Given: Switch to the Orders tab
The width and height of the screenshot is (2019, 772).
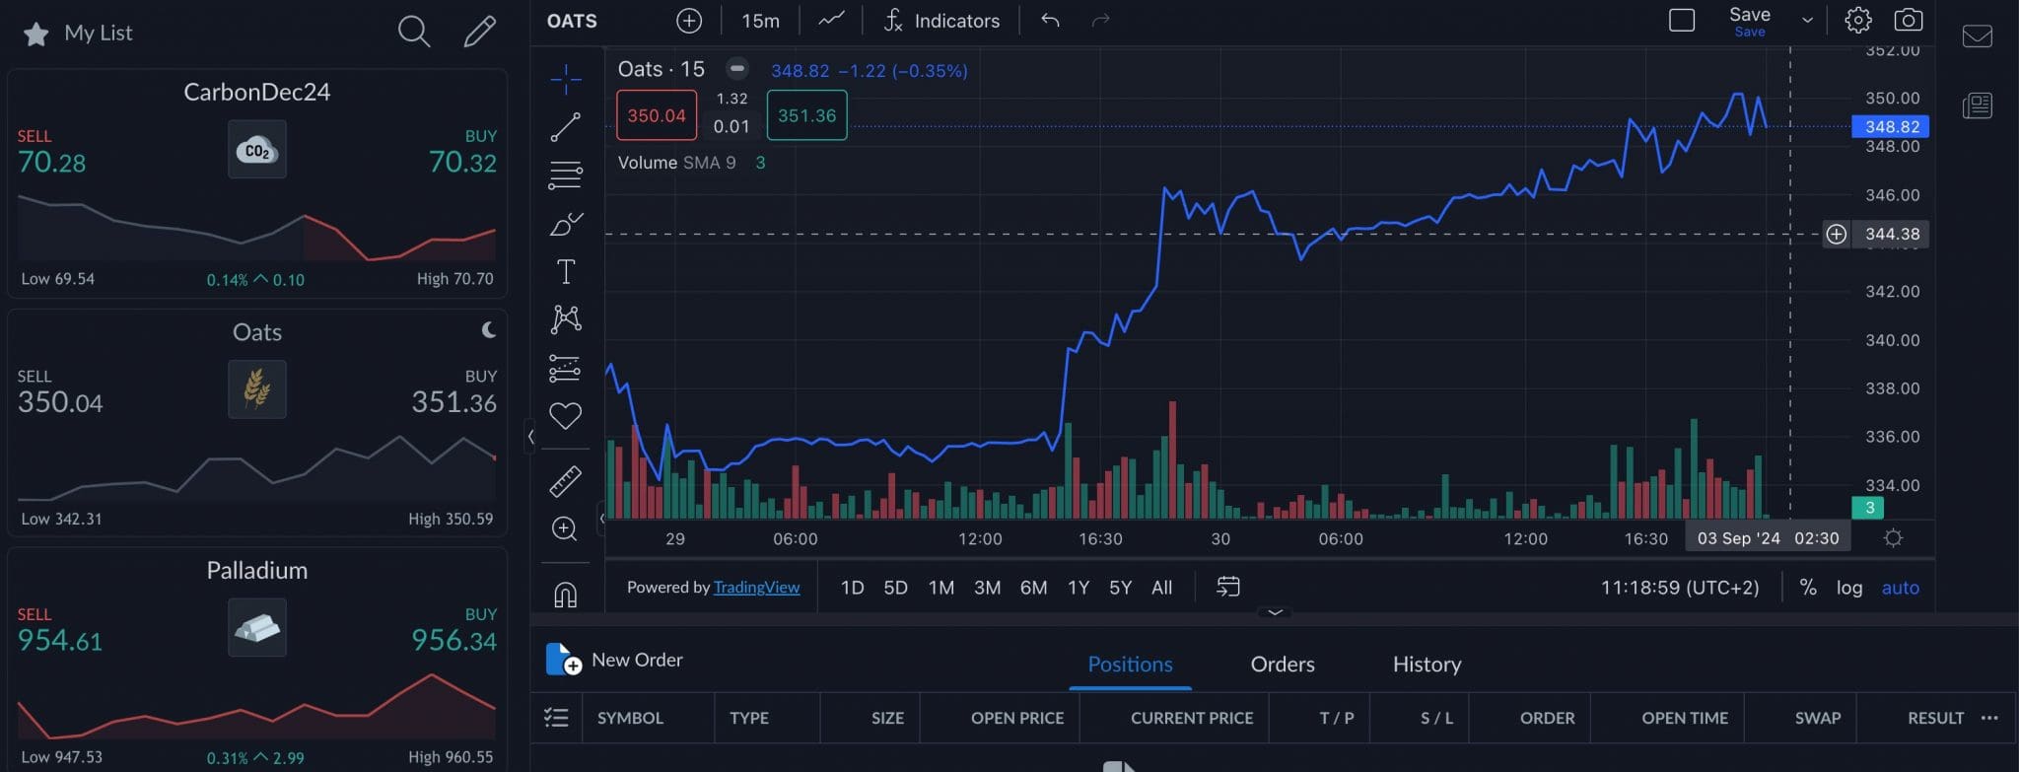Looking at the screenshot, I should point(1283,665).
